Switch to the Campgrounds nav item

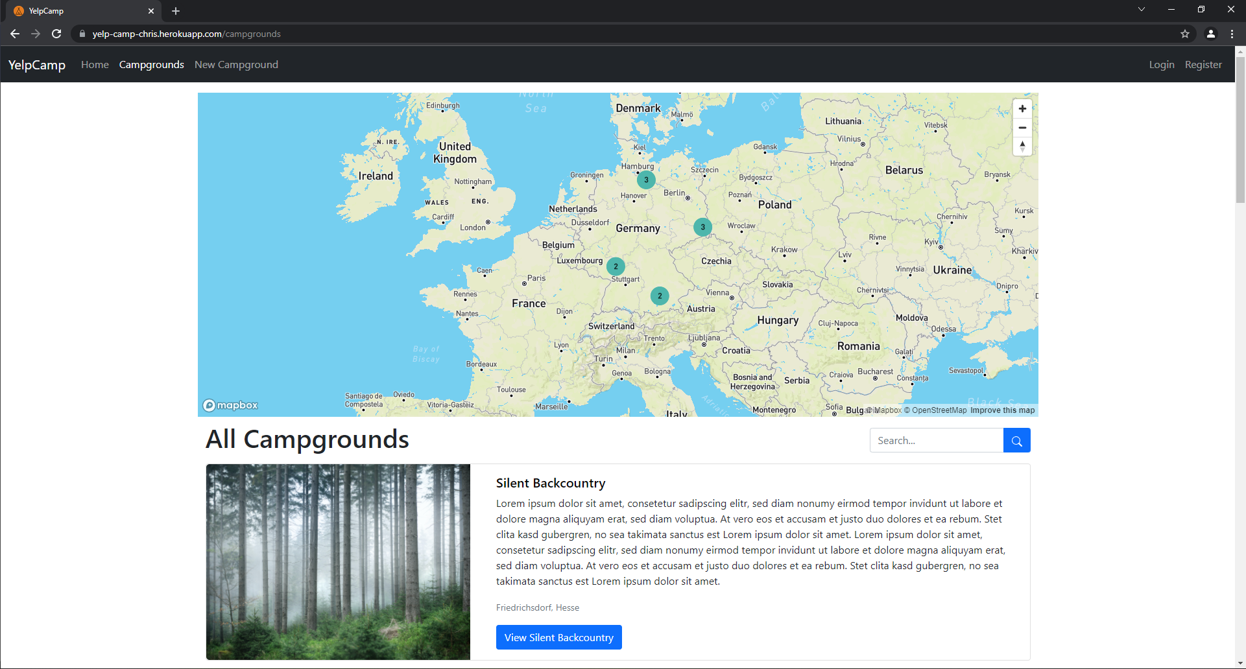[x=151, y=64]
